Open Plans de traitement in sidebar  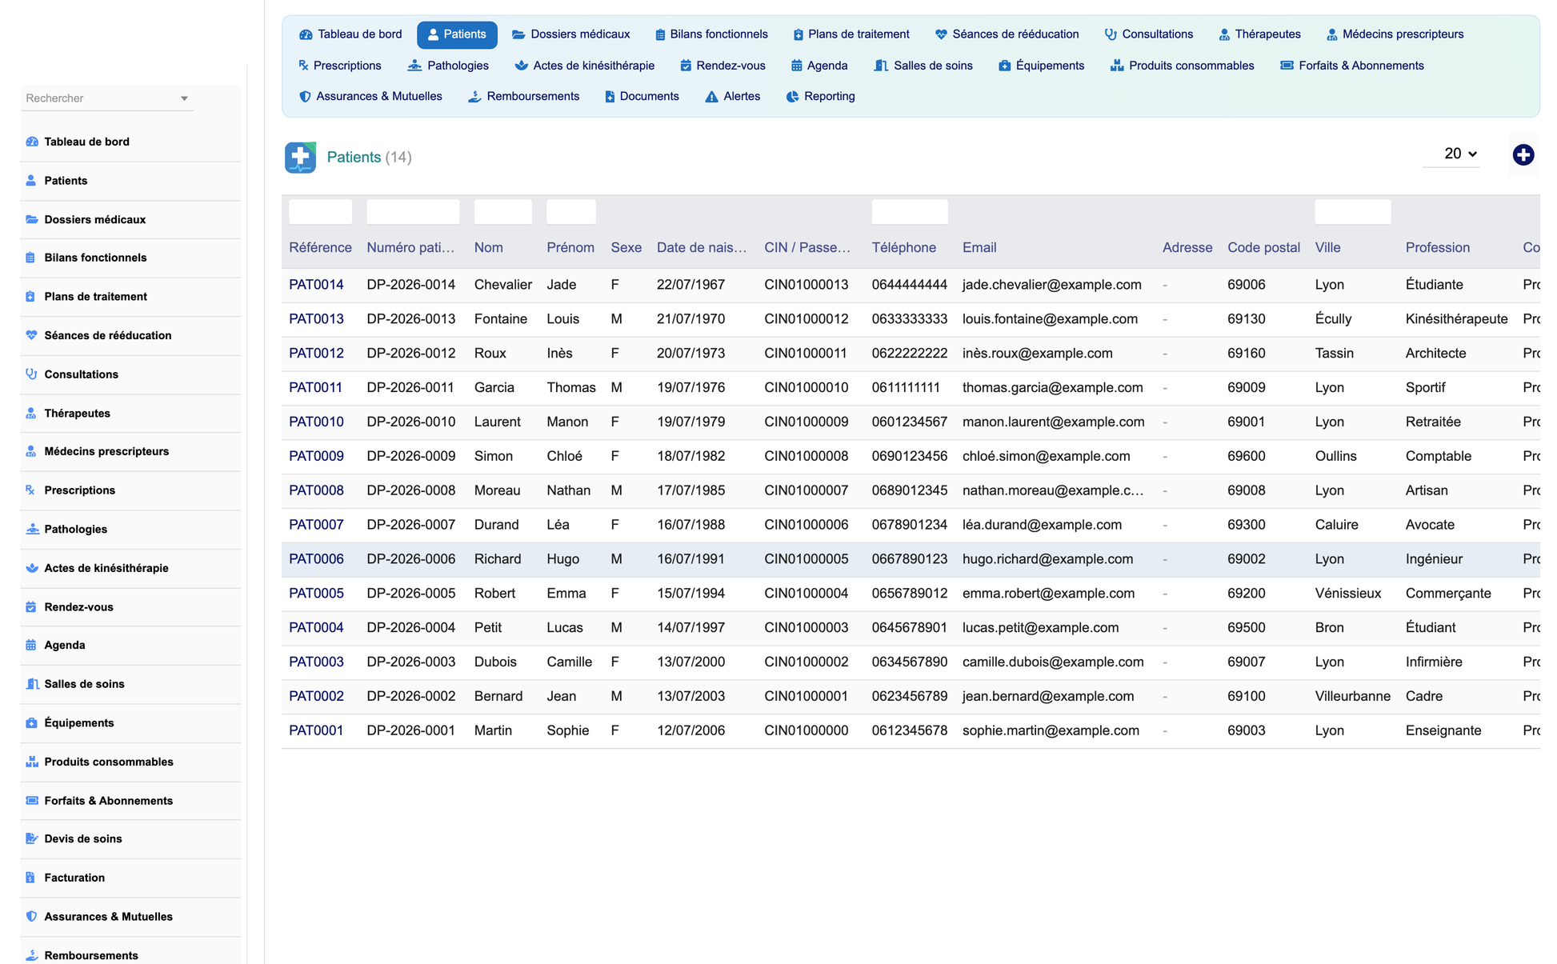(x=96, y=297)
